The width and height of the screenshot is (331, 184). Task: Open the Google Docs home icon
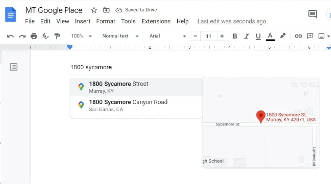point(11,14)
